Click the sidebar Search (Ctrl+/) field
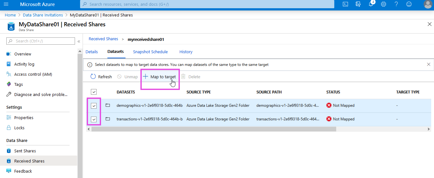434x178 pixels. coord(41,41)
